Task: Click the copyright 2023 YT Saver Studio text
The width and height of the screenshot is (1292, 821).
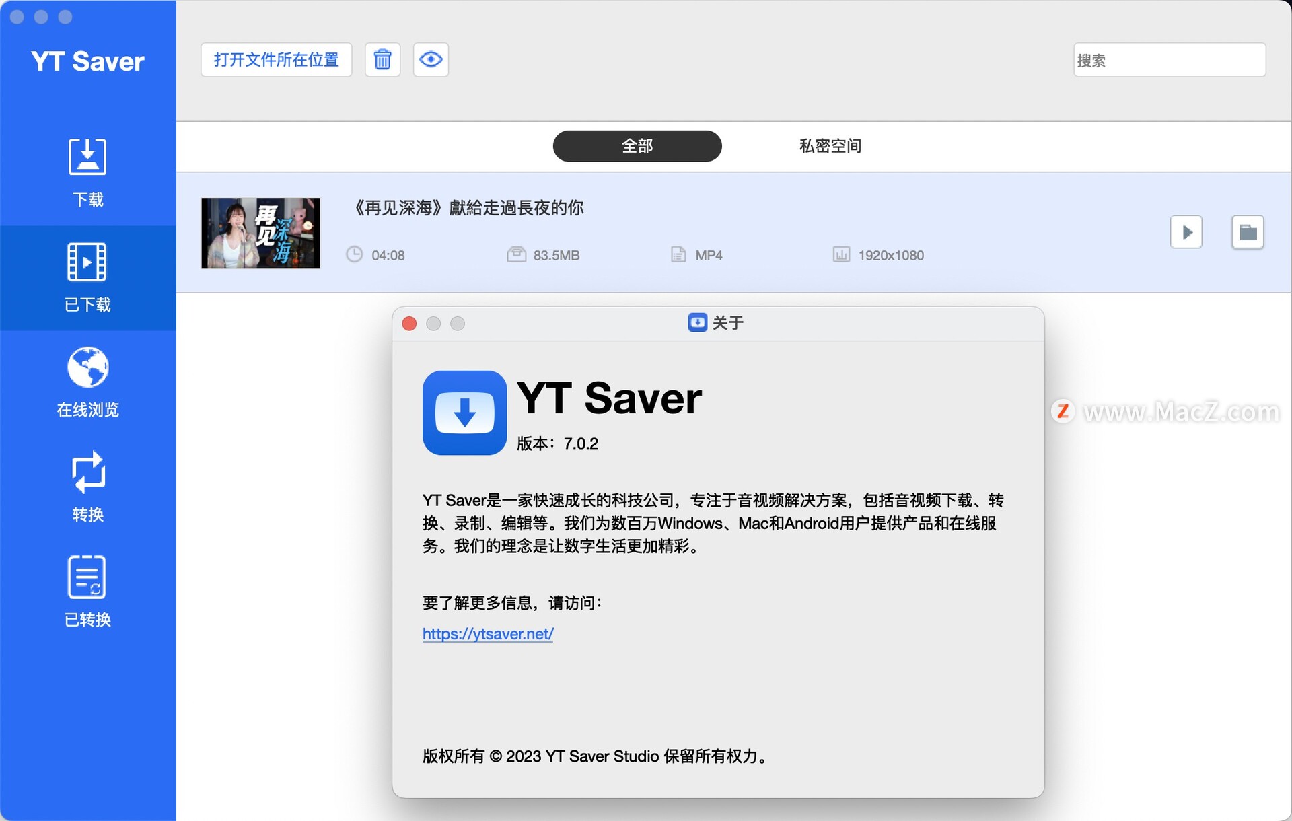Action: (595, 756)
